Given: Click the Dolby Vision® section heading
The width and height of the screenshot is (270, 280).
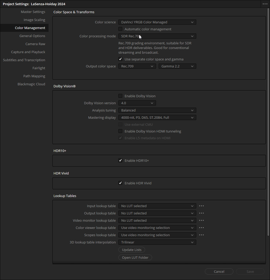Looking at the screenshot, I should (x=65, y=86).
